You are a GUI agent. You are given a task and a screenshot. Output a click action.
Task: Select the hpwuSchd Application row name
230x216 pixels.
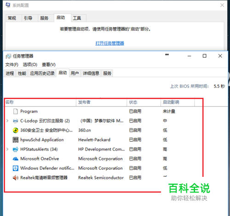pos(42,140)
